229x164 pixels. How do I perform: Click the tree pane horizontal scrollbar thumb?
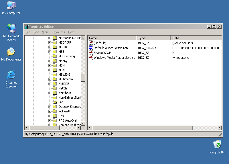click(44, 128)
